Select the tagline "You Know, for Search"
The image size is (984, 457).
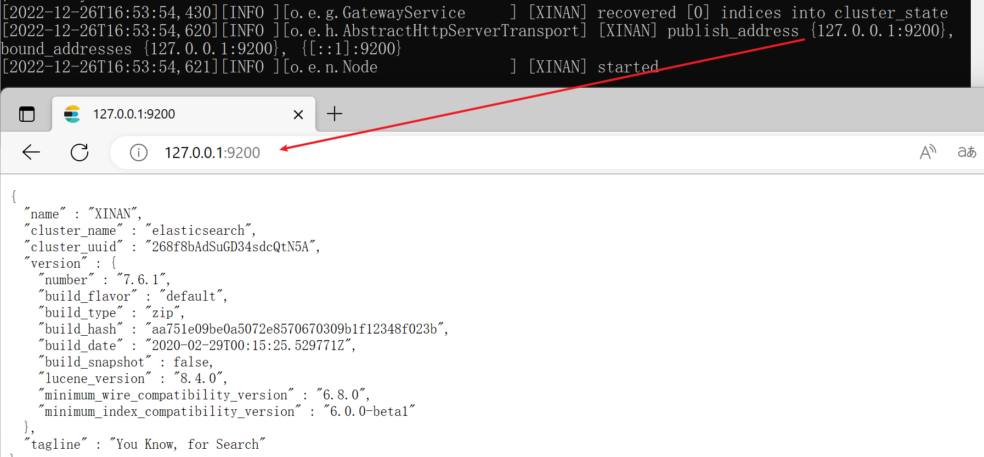(x=187, y=444)
